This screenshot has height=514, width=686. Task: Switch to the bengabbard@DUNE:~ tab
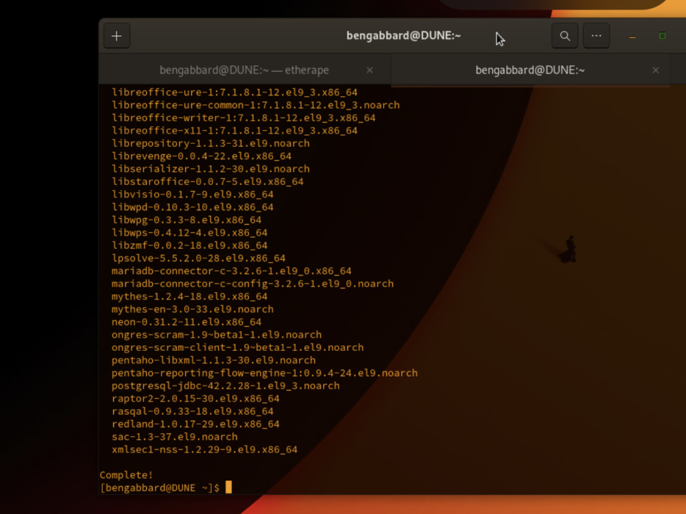click(x=528, y=70)
